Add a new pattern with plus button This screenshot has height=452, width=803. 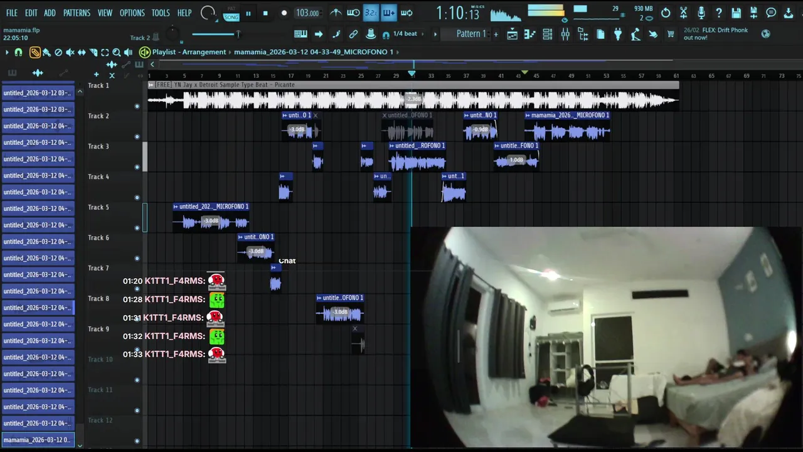coord(496,35)
